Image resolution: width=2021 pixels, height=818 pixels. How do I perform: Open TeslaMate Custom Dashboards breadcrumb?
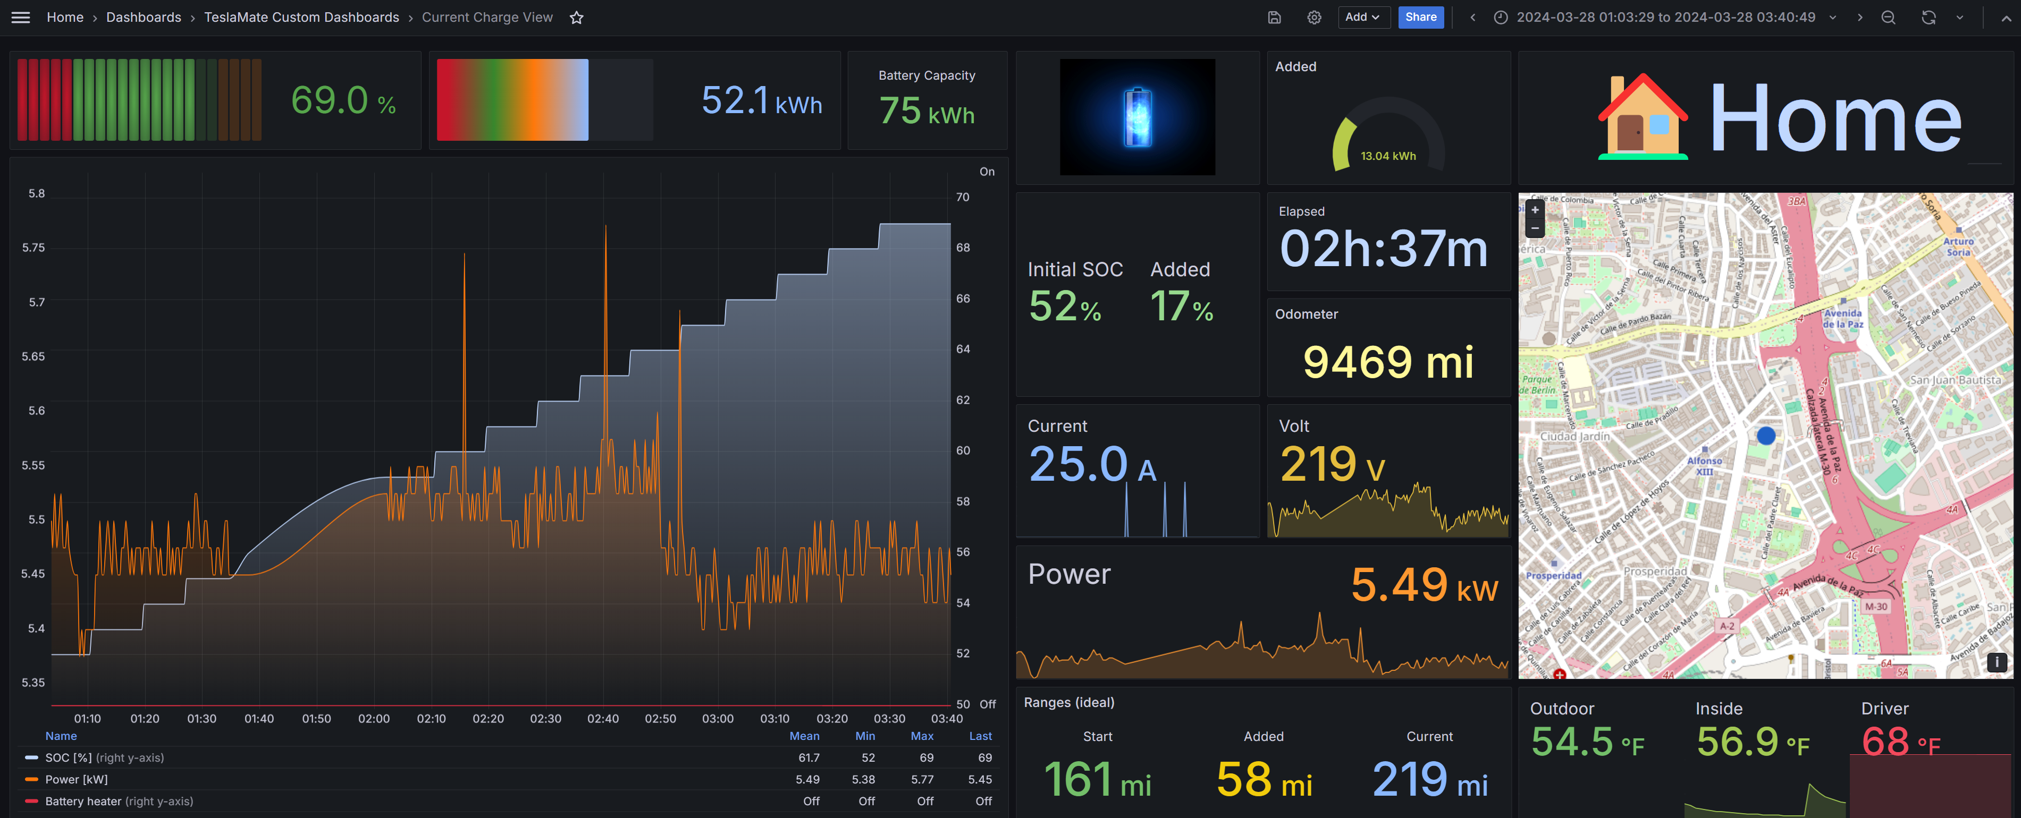(301, 17)
